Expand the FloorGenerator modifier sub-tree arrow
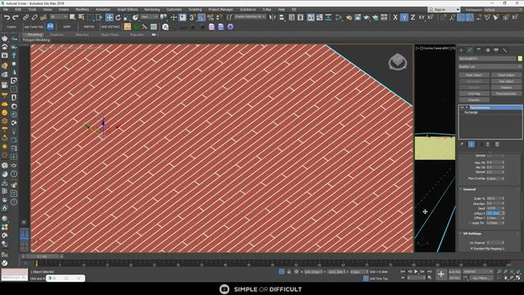Viewport: 524px width, 295px height. point(467,107)
